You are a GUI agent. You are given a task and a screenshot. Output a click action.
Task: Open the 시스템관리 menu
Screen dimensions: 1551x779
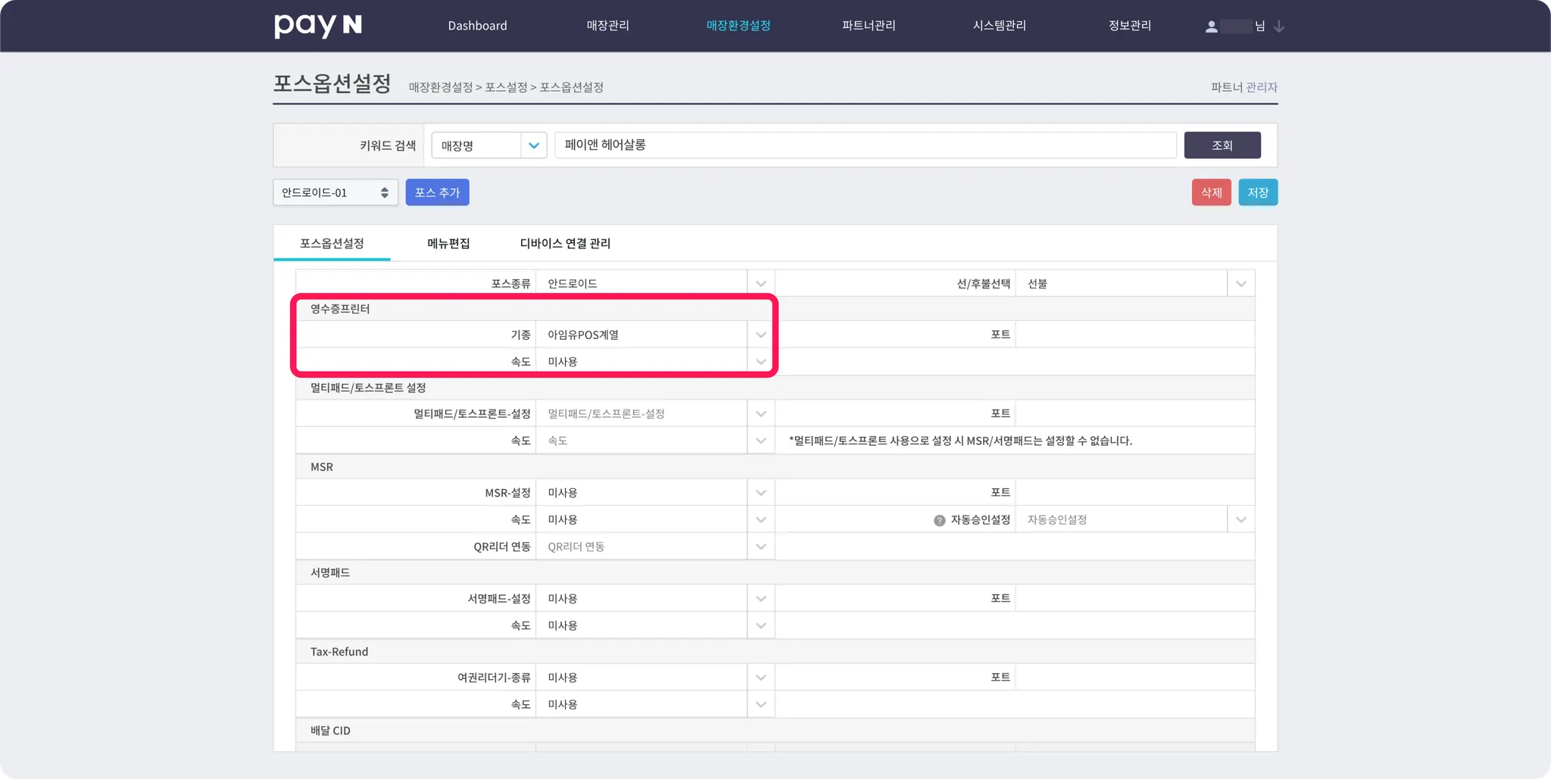click(1000, 26)
